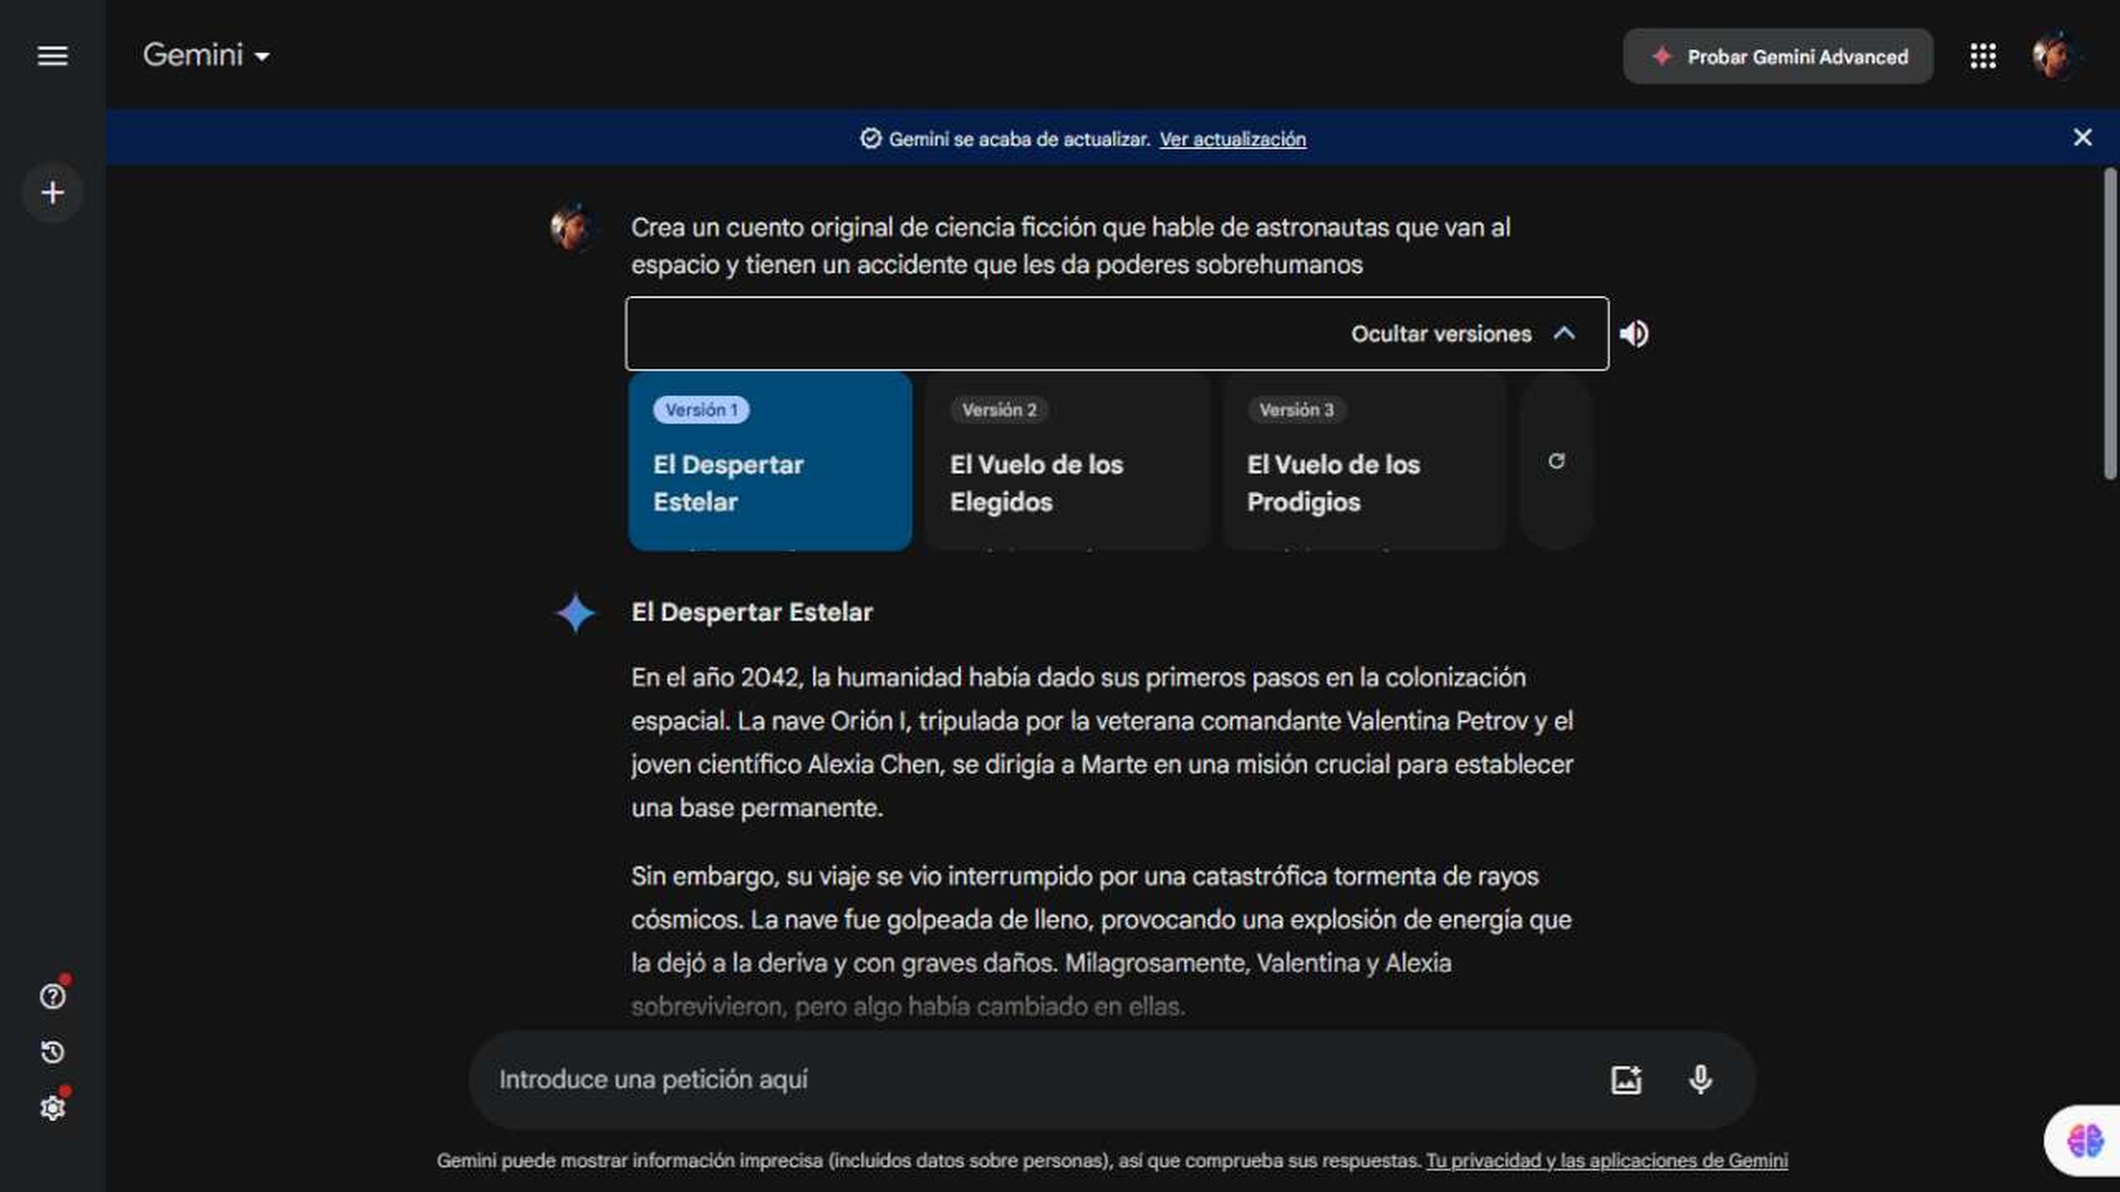Regenerate versions with refresh icon

coord(1556,461)
